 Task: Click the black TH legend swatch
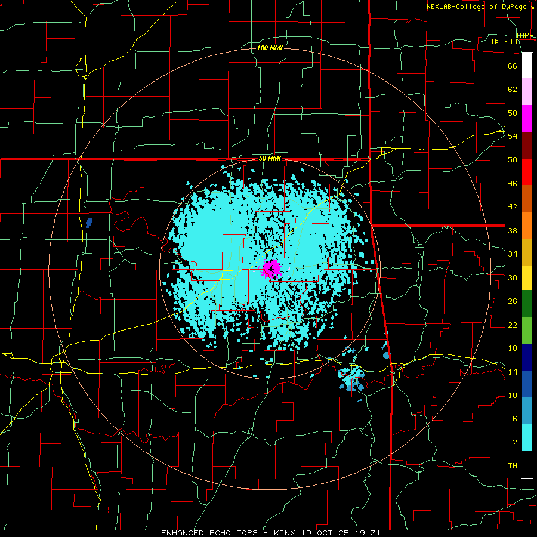[527, 464]
